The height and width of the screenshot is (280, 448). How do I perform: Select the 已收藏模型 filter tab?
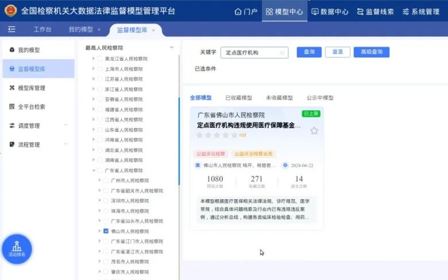click(x=238, y=98)
